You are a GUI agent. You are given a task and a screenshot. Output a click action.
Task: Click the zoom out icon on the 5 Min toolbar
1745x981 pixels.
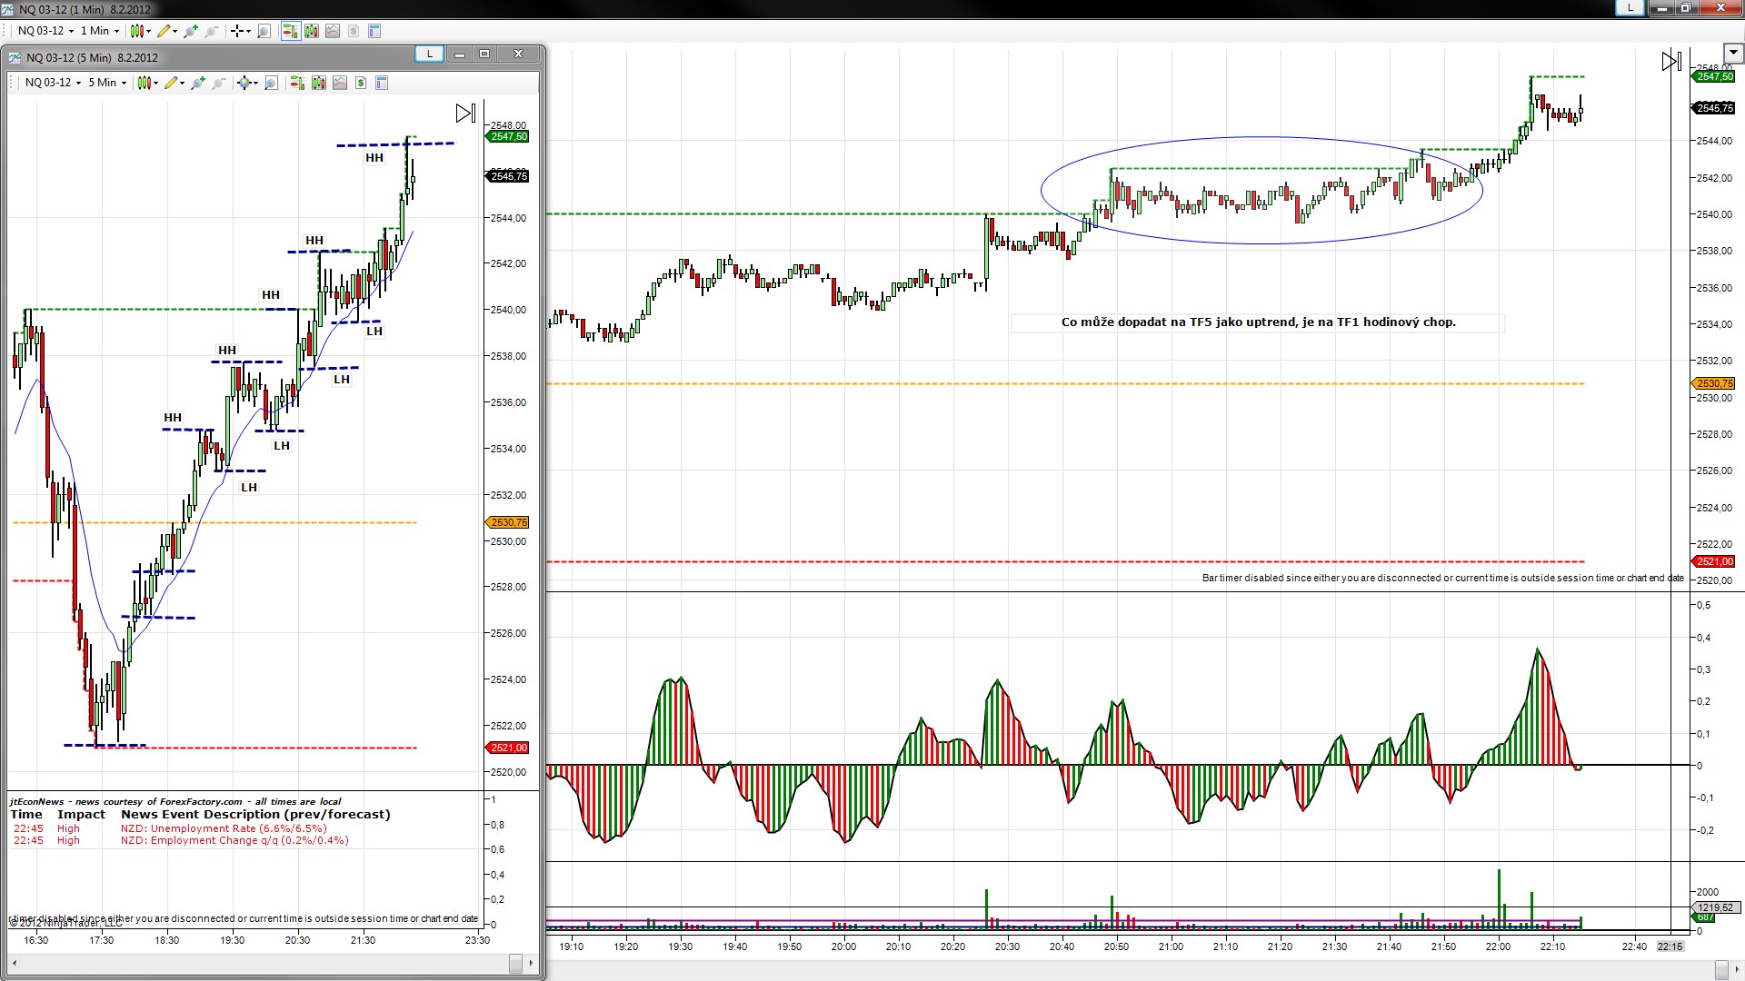[x=219, y=83]
